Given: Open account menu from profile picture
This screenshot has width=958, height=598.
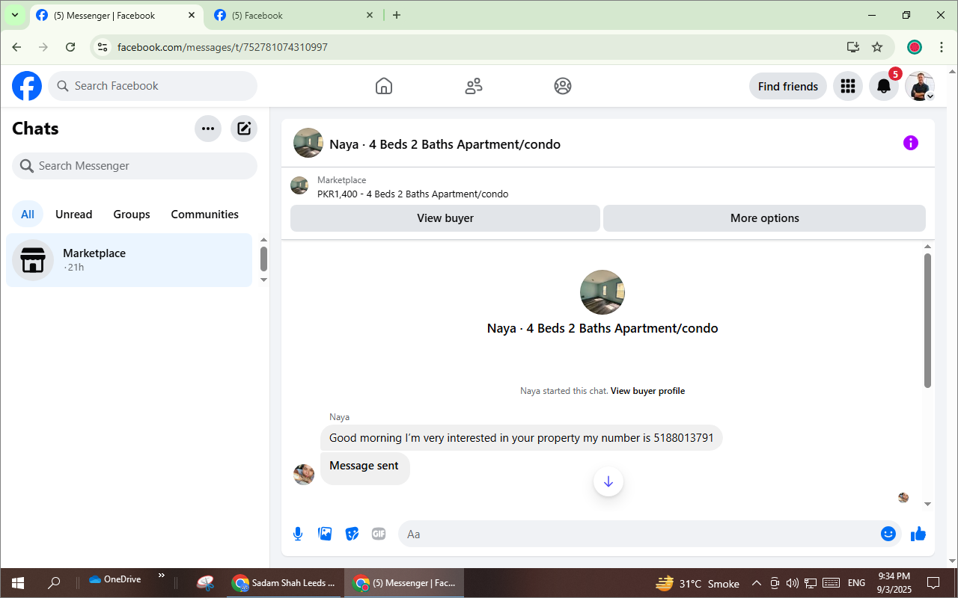Looking at the screenshot, I should point(920,86).
